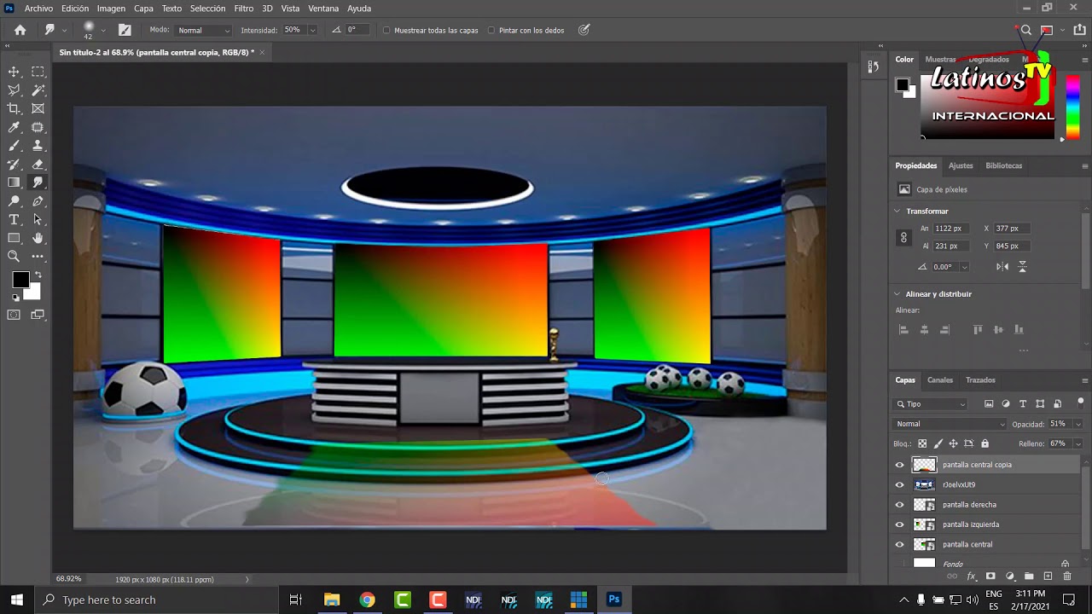Select the Horizontal Type tool
Image resolution: width=1092 pixels, height=614 pixels.
pos(14,220)
